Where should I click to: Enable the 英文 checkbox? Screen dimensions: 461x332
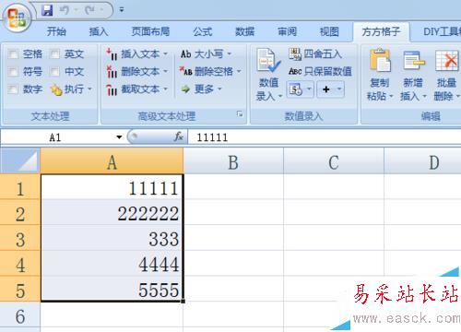click(x=54, y=54)
